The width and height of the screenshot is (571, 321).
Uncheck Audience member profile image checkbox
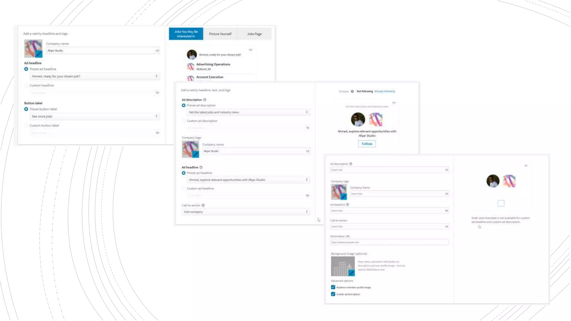[x=333, y=287]
